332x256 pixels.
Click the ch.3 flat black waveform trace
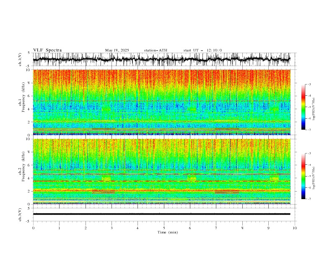161,214
